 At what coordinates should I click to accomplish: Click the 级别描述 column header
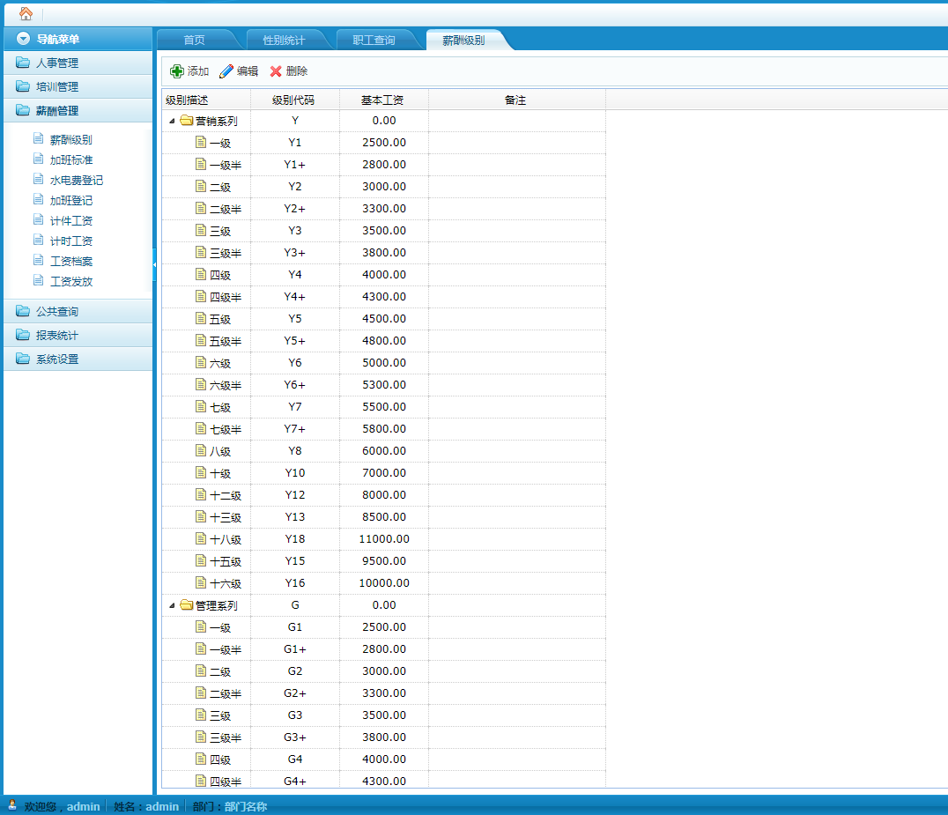(x=206, y=100)
